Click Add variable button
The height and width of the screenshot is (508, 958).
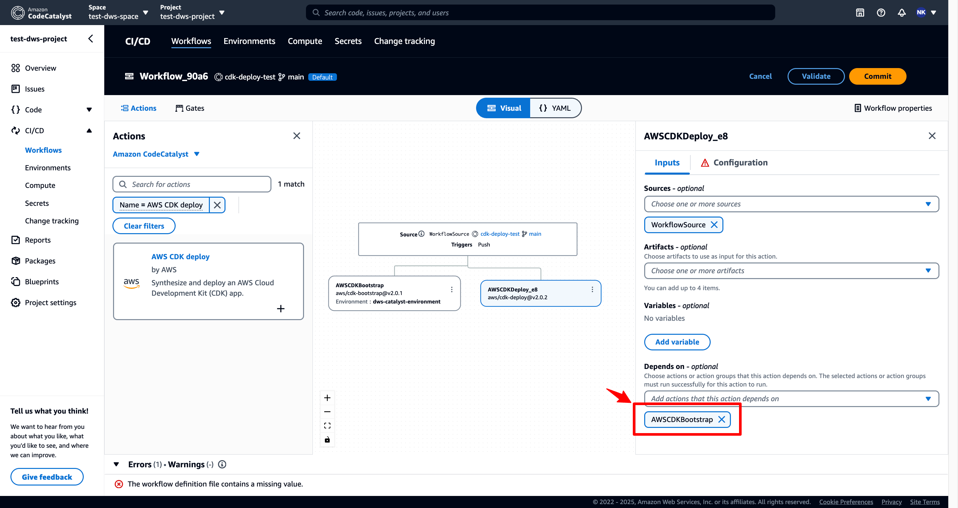click(x=677, y=342)
